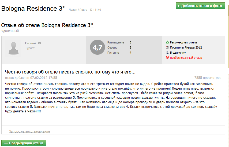Click the reviewer name Евгений
The width and height of the screenshot is (229, 147).
click(x=31, y=43)
